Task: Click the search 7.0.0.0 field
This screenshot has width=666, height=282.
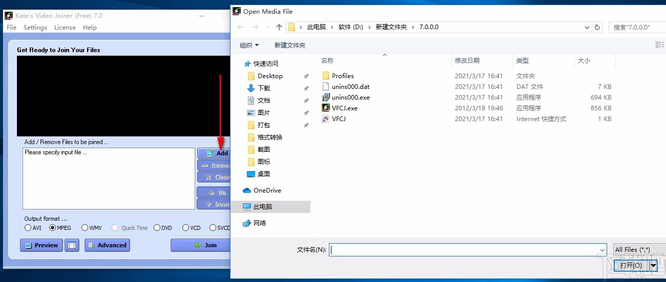Action: coord(637,27)
